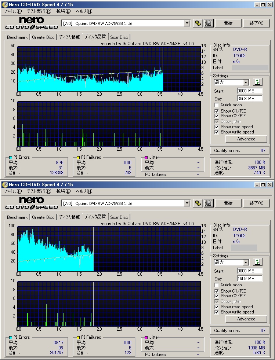Toggle Quick scan checkbox in bottom window
This screenshot has width=275, height=360.
click(217, 285)
